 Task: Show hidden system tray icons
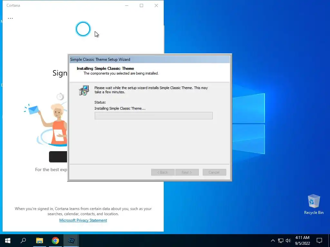(273, 241)
